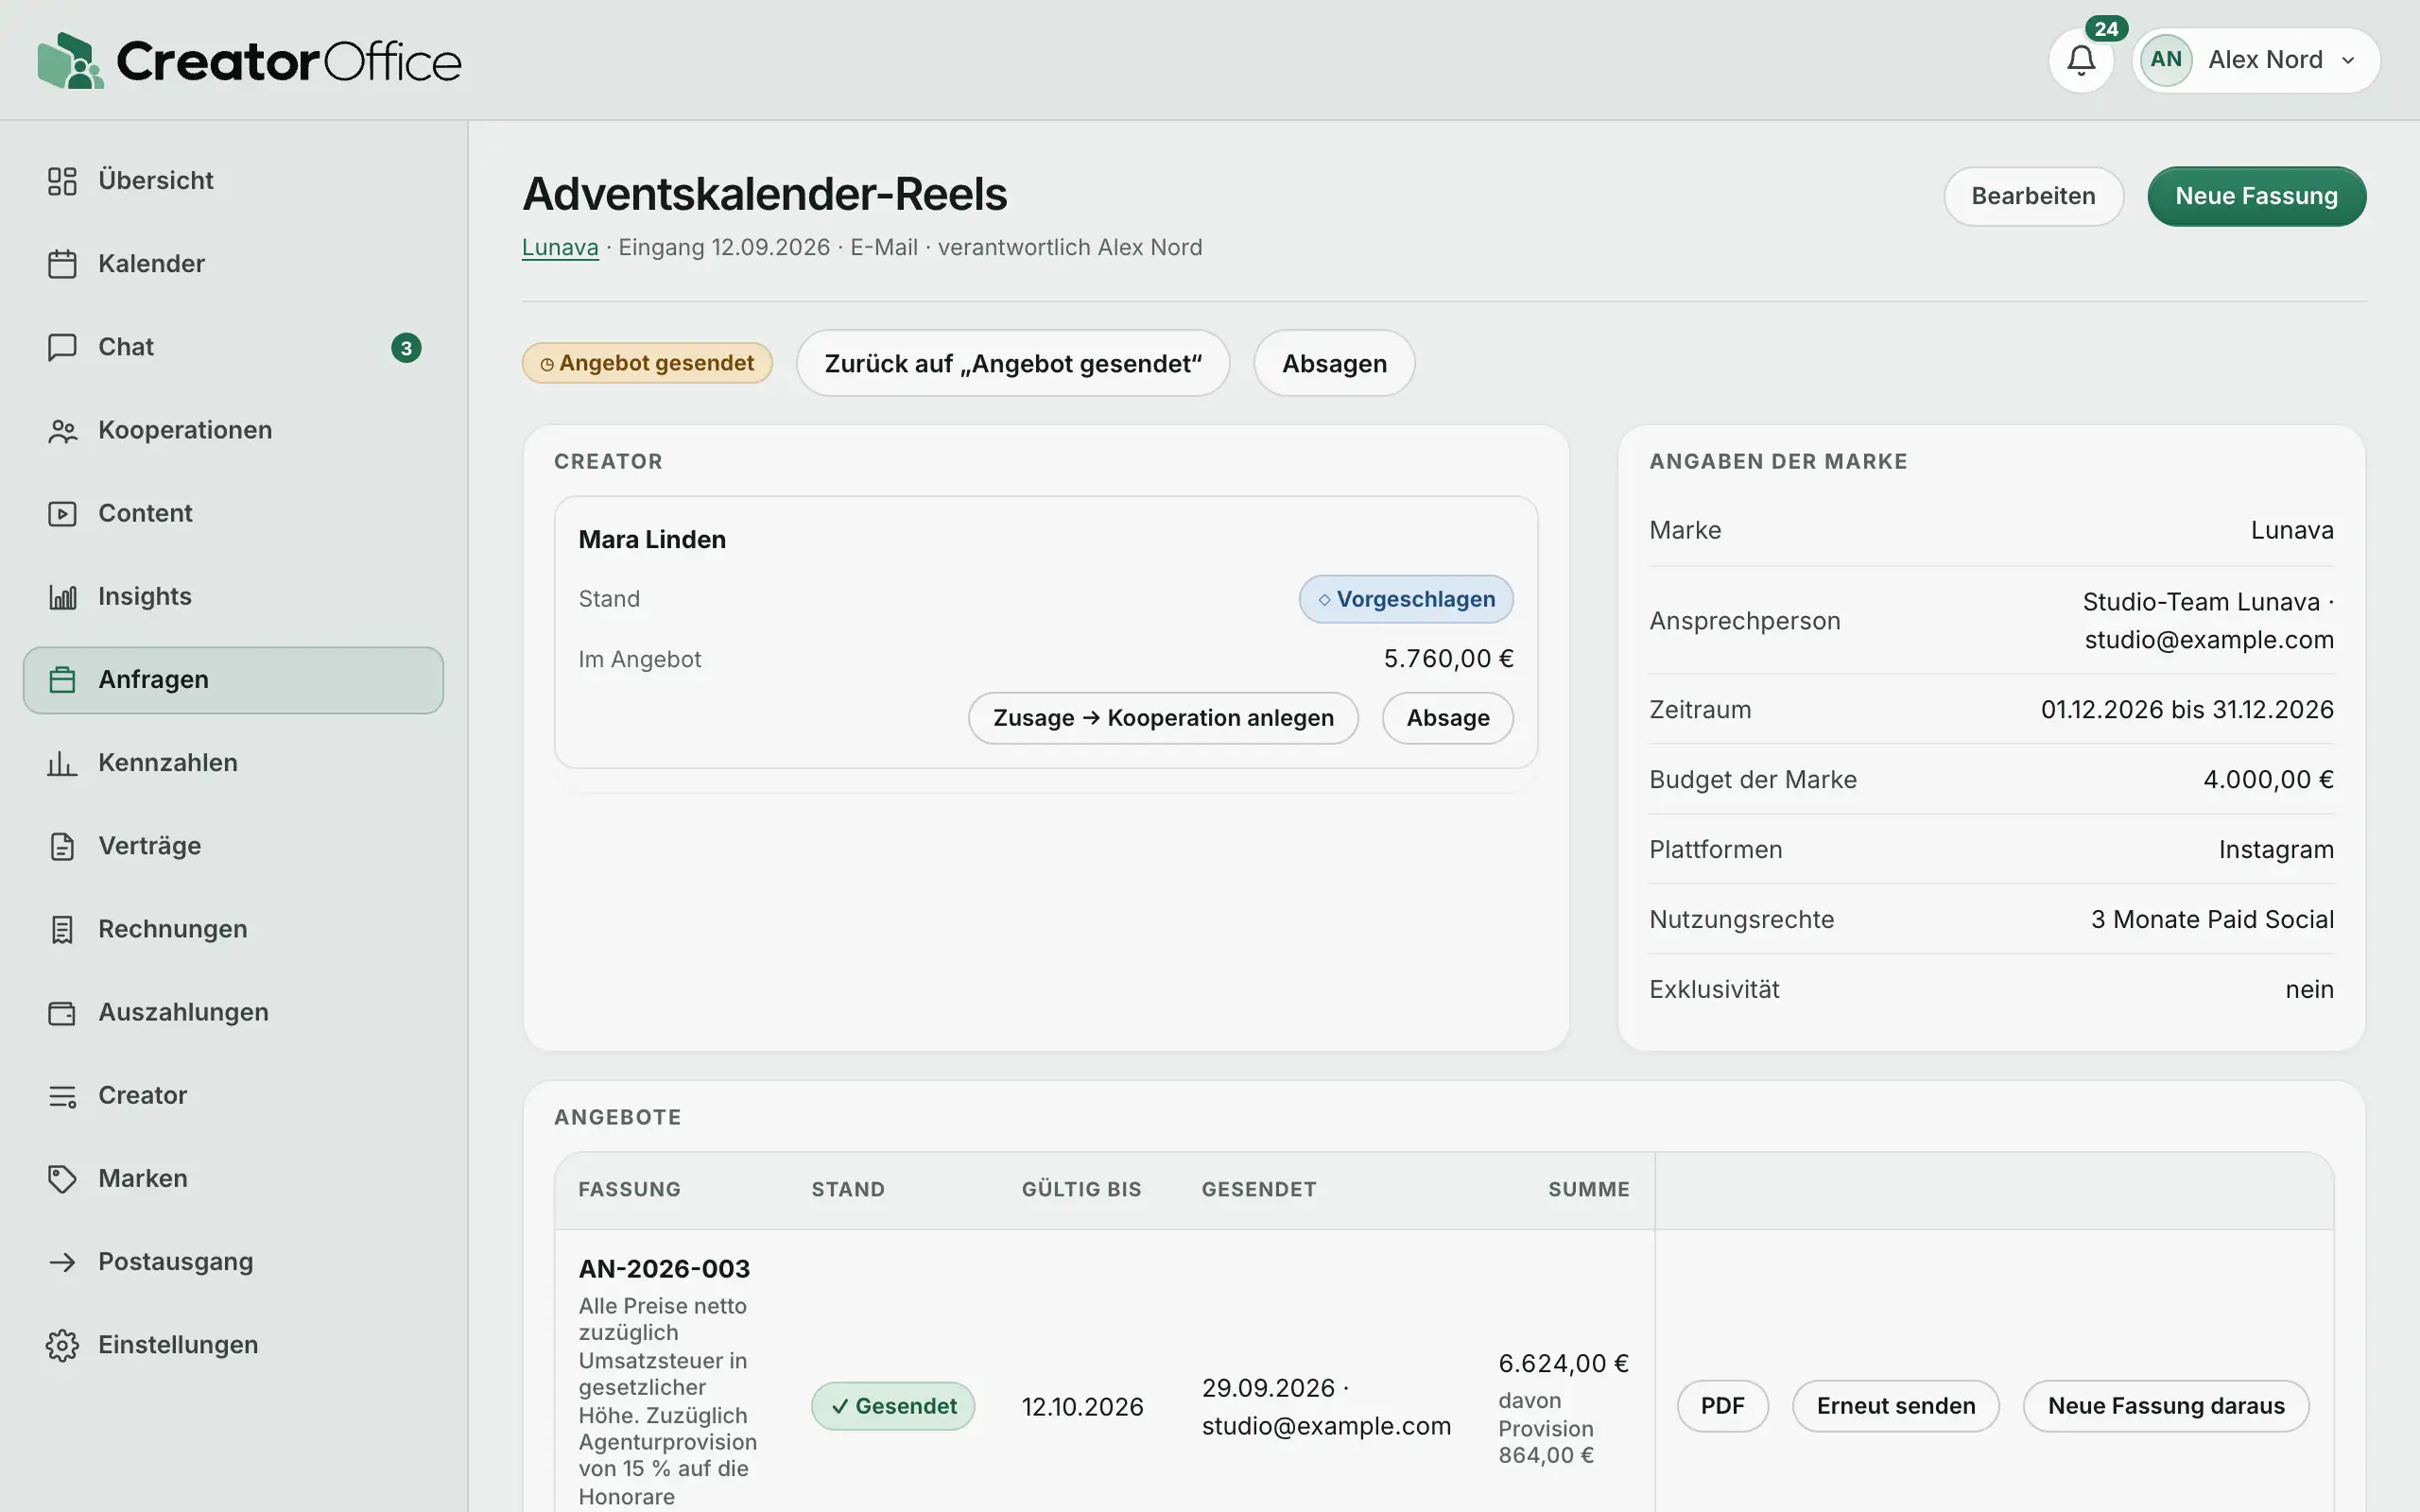Click the Marken tag icon
Image resolution: width=2420 pixels, height=1512 pixels.
[x=62, y=1179]
